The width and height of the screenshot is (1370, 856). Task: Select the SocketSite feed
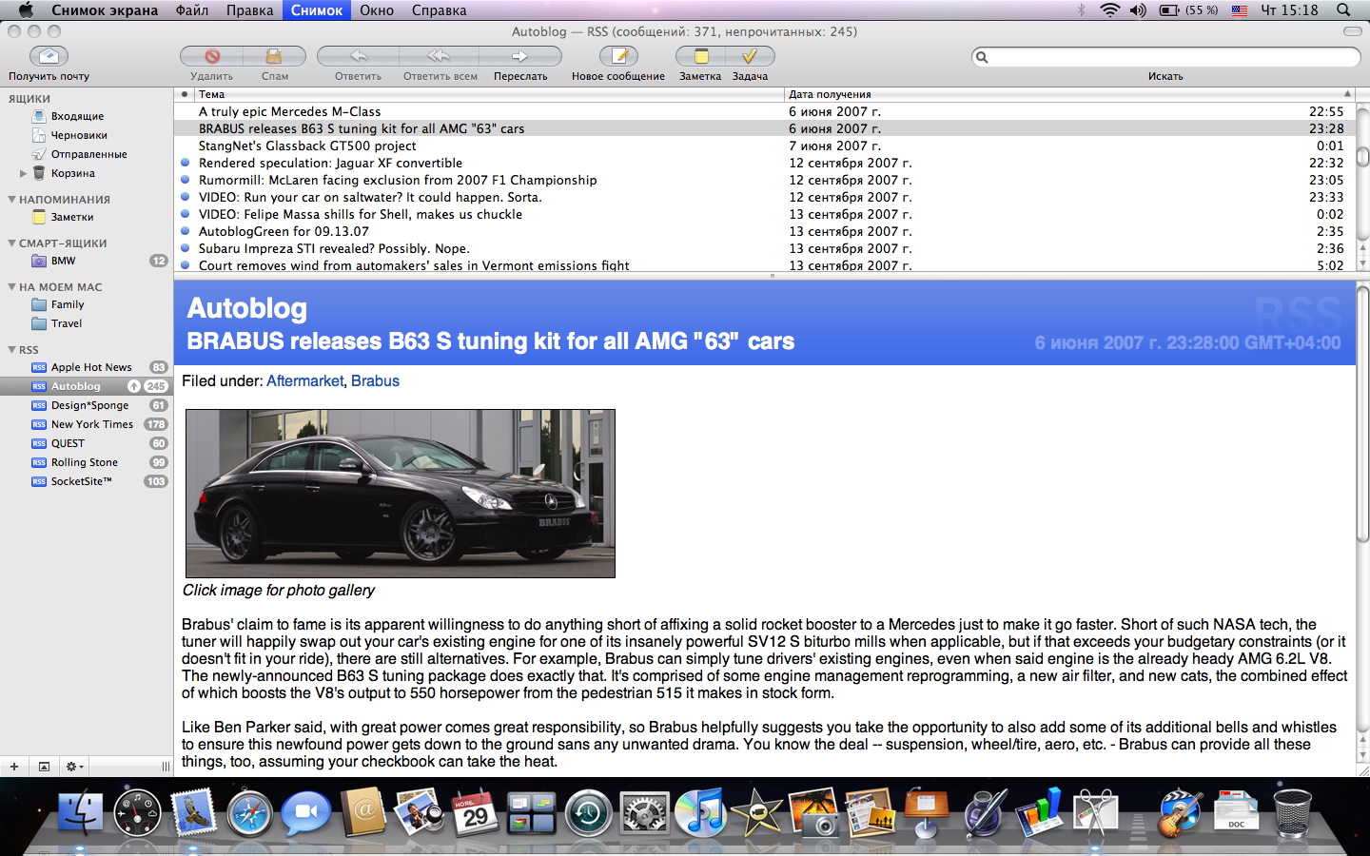[x=81, y=481]
